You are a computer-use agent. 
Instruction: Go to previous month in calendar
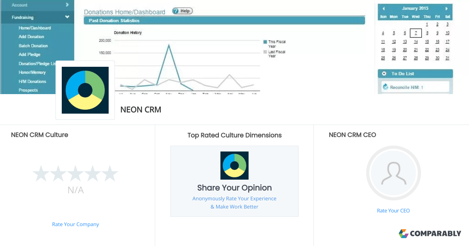383,8
